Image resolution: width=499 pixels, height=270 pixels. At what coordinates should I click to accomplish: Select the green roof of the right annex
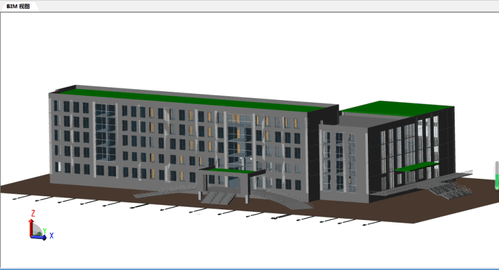tap(398, 108)
